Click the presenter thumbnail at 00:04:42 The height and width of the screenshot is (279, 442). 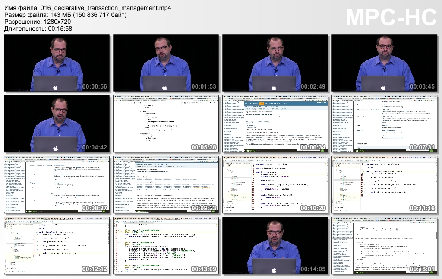tap(57, 124)
